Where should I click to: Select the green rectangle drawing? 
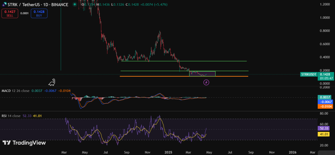point(202,74)
